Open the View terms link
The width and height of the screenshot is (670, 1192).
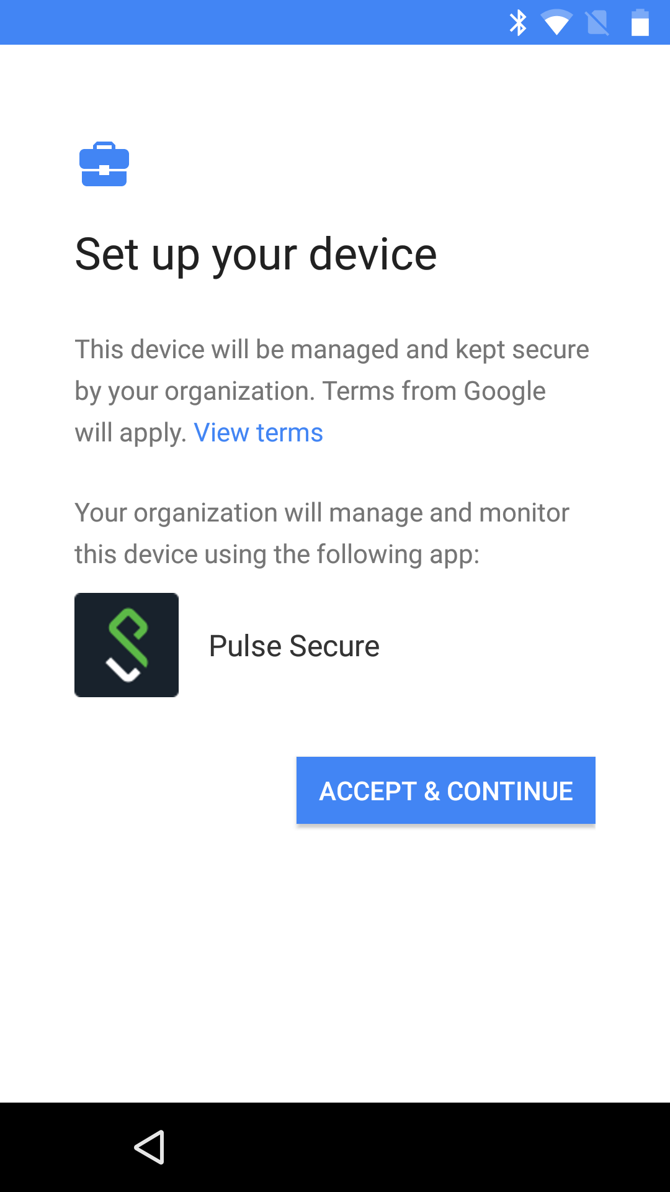259,433
